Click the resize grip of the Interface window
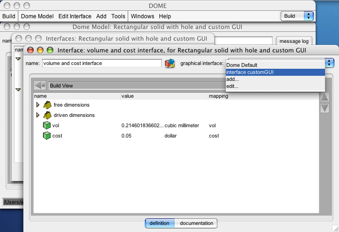This screenshot has height=232, width=339. [336, 229]
